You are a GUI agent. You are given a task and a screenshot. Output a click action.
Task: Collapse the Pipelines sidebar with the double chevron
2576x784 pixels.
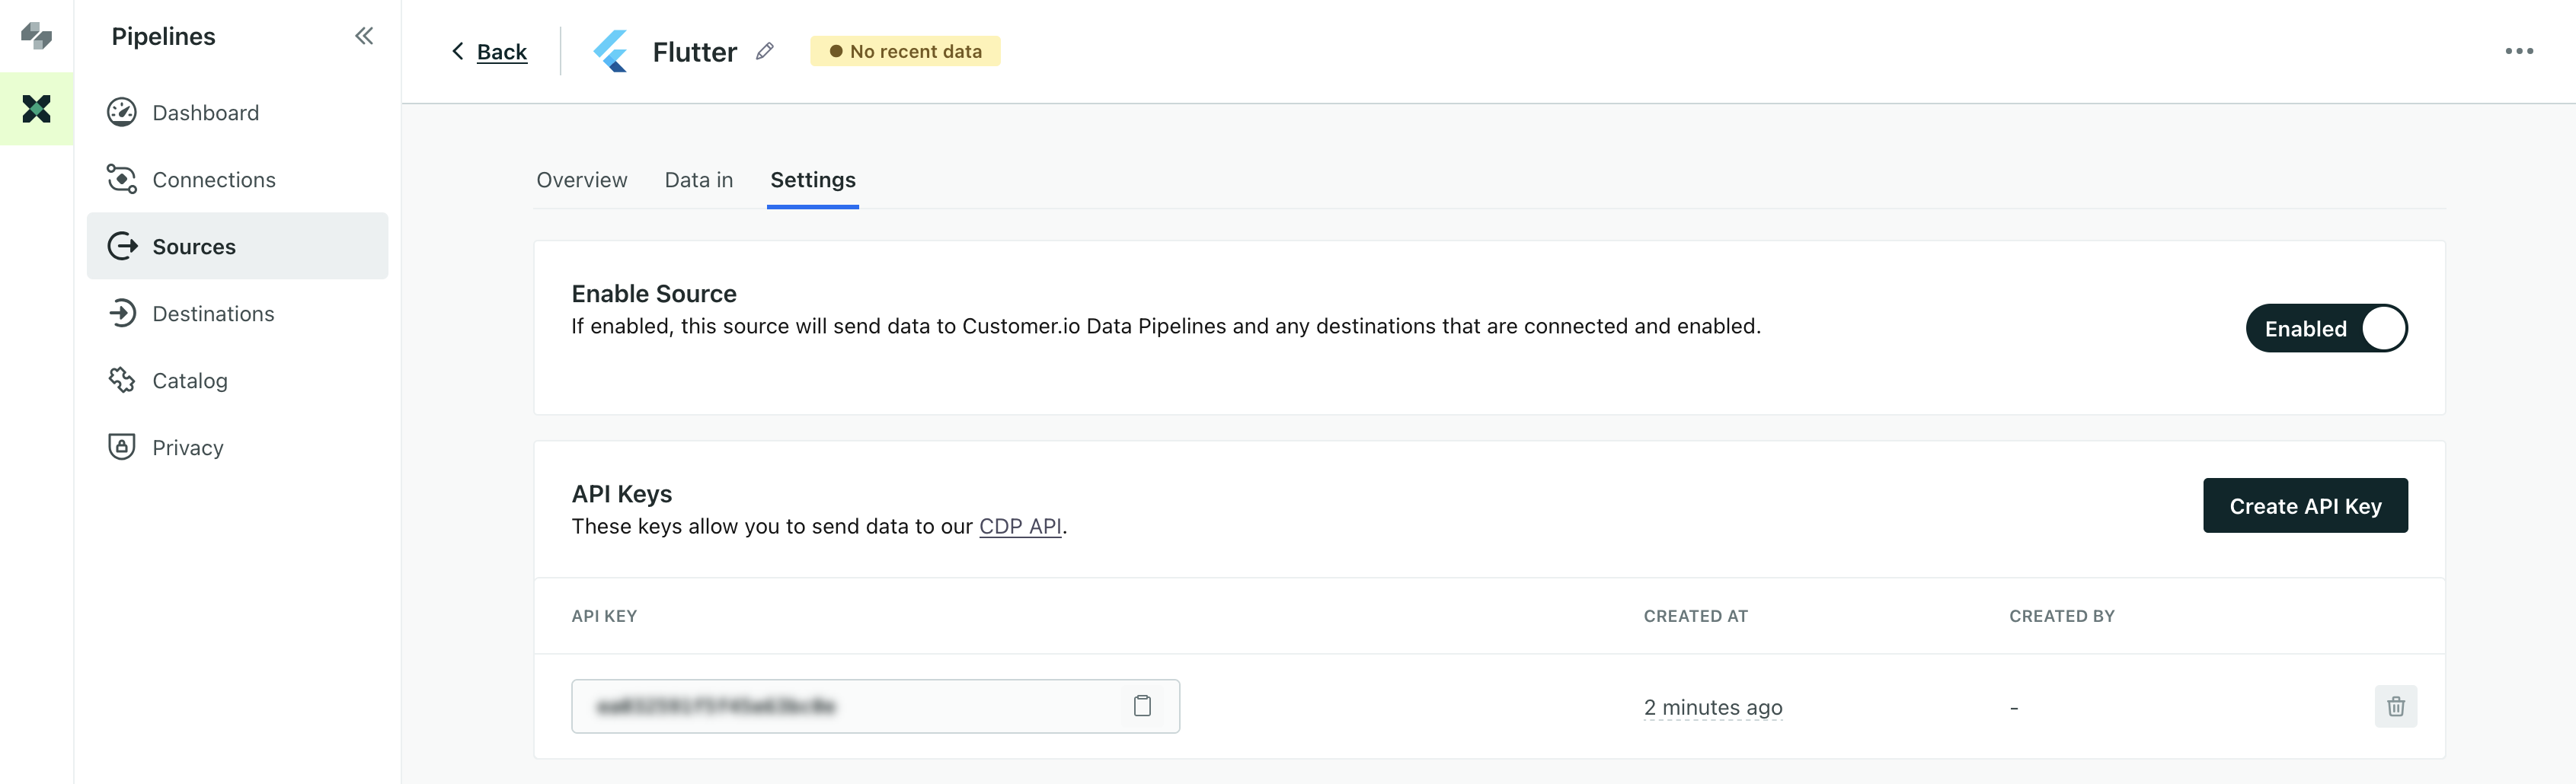[364, 36]
